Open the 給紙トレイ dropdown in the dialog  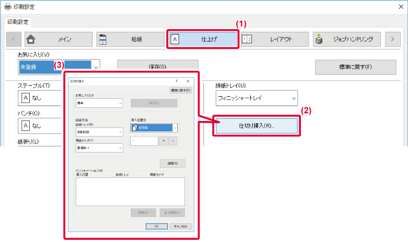[99, 132]
